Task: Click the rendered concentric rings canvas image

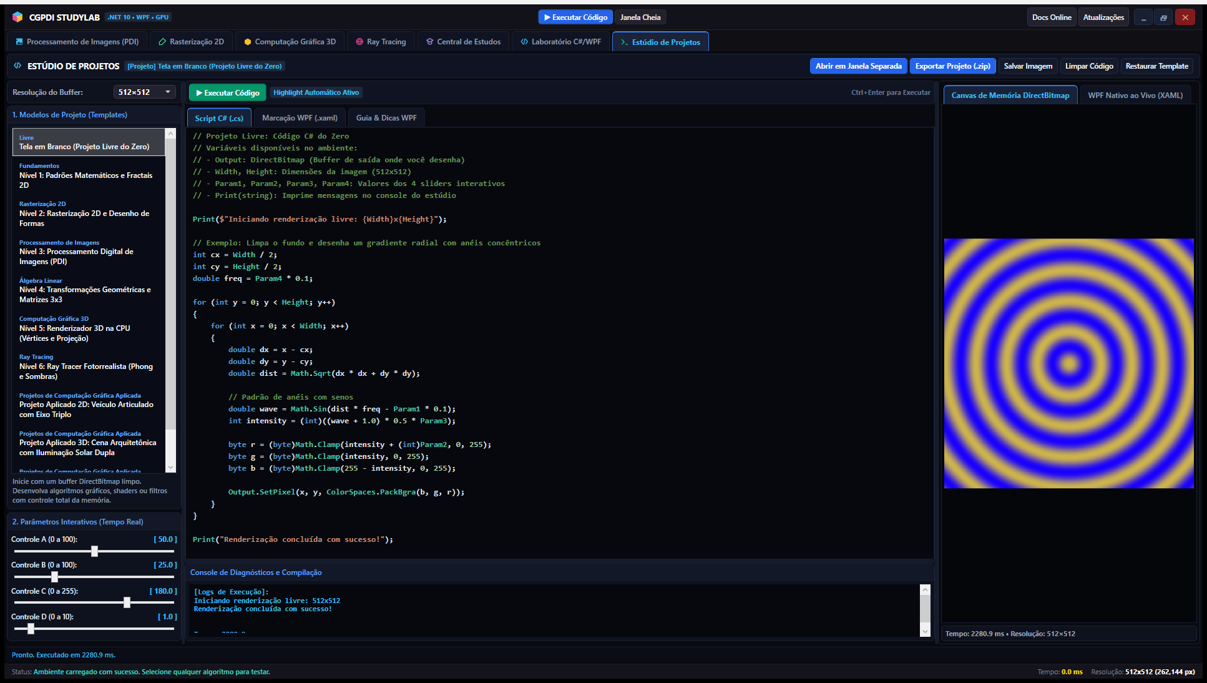Action: [1068, 363]
